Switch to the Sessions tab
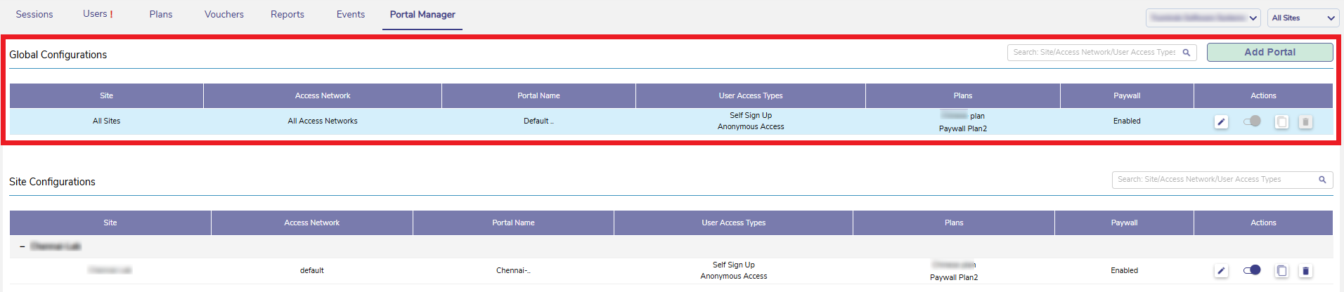 34,15
